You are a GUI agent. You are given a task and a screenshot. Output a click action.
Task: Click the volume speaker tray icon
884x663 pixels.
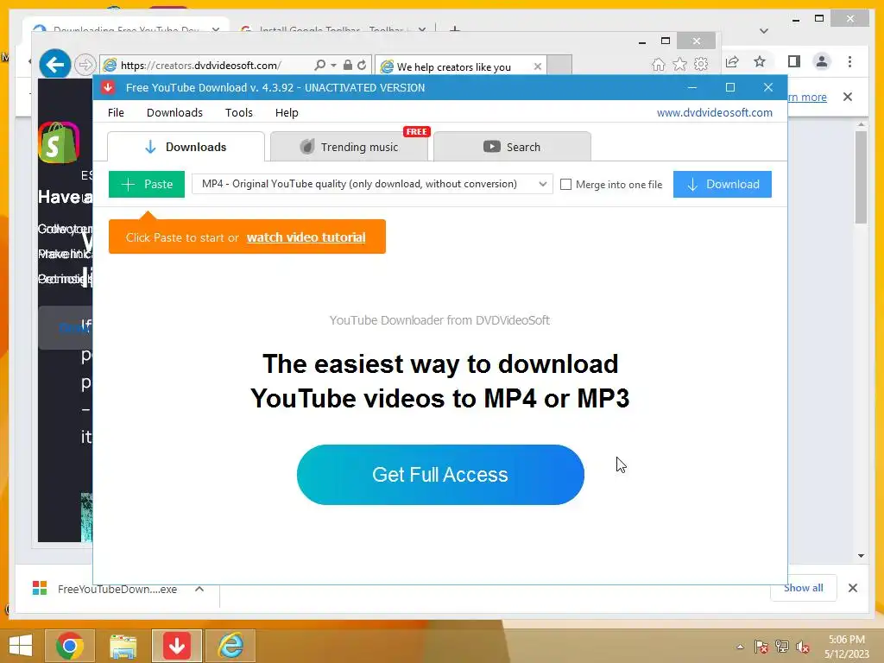tap(802, 647)
